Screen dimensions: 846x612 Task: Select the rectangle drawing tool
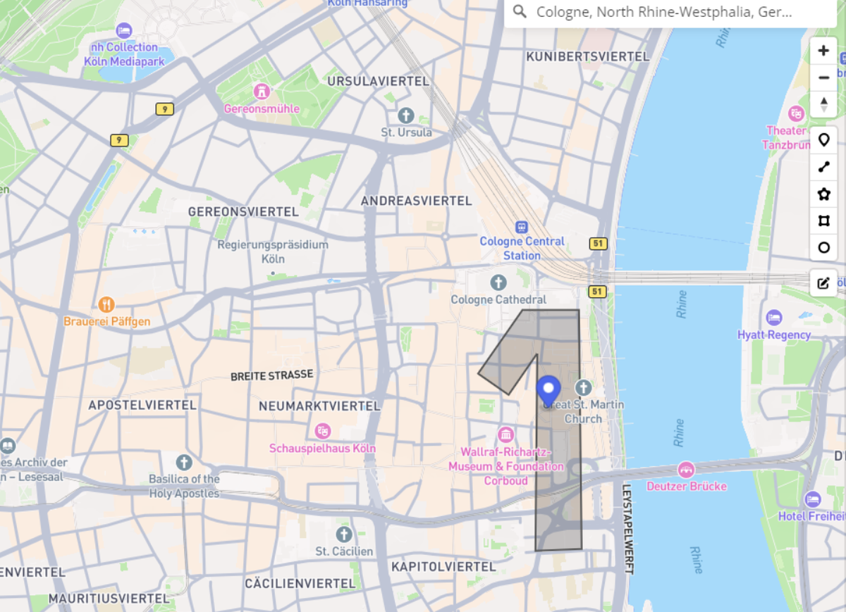click(x=823, y=221)
